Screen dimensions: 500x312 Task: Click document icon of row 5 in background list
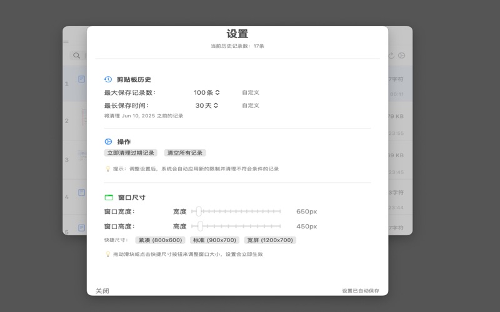(82, 228)
